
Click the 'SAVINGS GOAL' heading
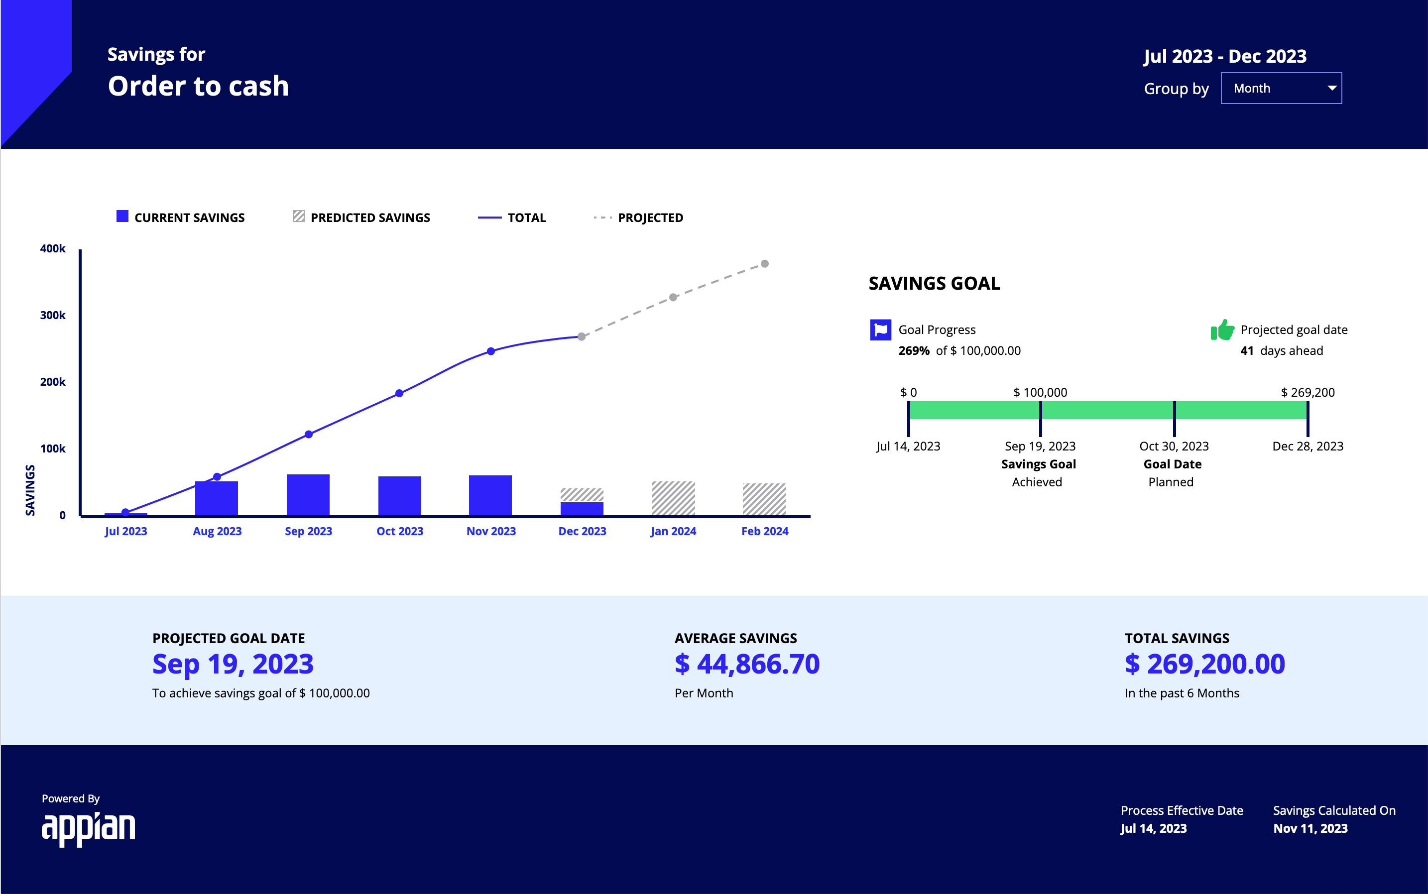tap(934, 283)
